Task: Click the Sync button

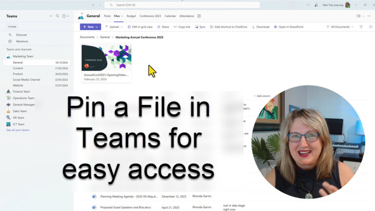Action: coord(200,27)
